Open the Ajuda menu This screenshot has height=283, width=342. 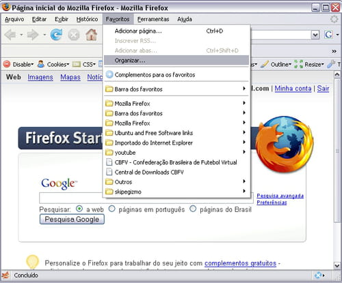(185, 19)
